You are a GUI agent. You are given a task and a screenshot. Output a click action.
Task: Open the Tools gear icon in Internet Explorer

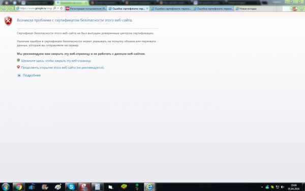point(301,8)
